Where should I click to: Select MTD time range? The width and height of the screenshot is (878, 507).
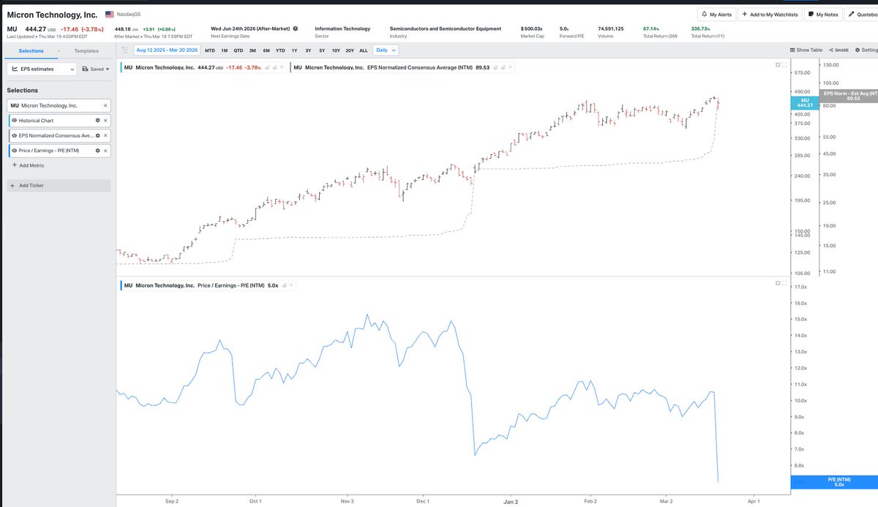210,50
